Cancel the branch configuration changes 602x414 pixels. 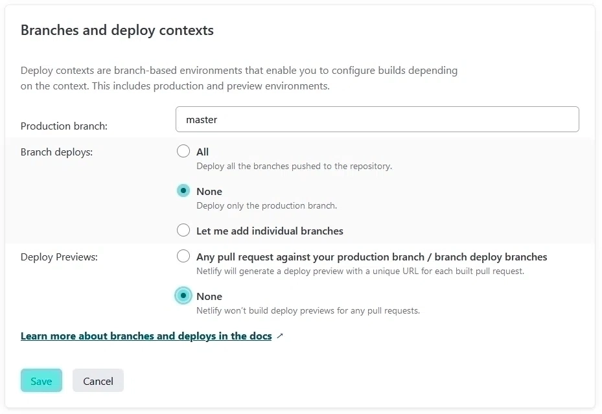pyautogui.click(x=98, y=380)
